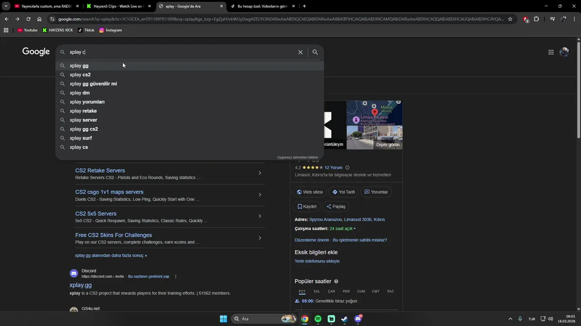Select the 'xplay yorumları' suggestion

[190, 102]
